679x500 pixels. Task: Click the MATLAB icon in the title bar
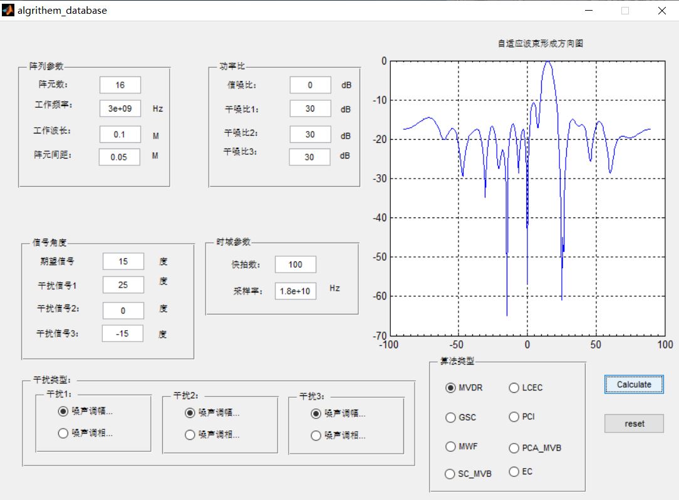coord(8,10)
